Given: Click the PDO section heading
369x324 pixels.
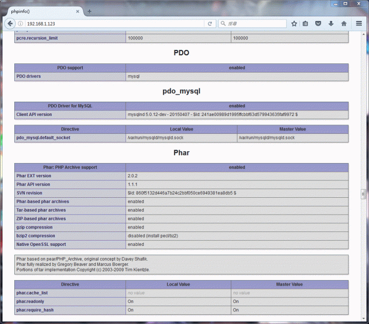Looking at the screenshot, I should pyautogui.click(x=182, y=53).
